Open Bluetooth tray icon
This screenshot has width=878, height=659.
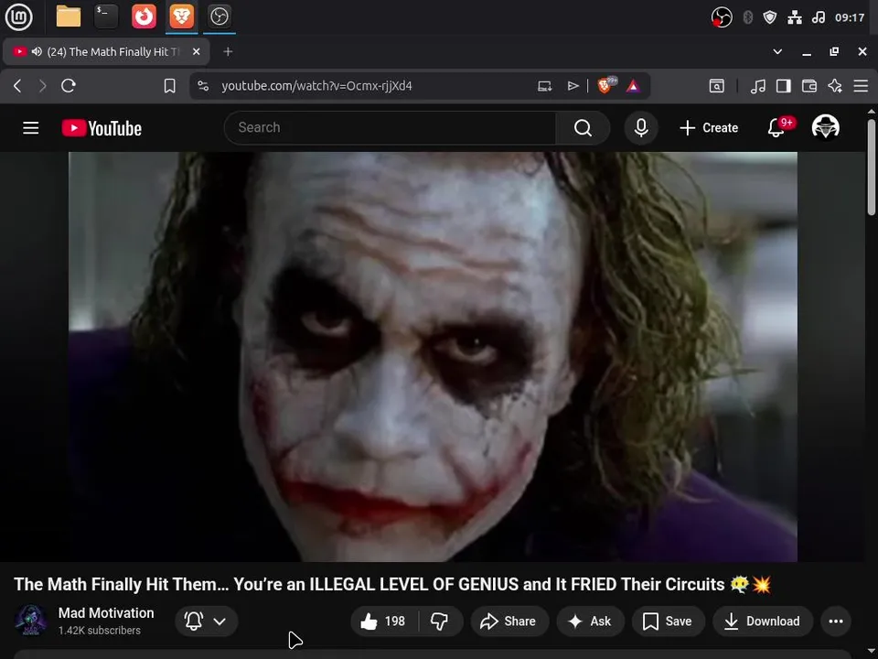click(x=747, y=17)
